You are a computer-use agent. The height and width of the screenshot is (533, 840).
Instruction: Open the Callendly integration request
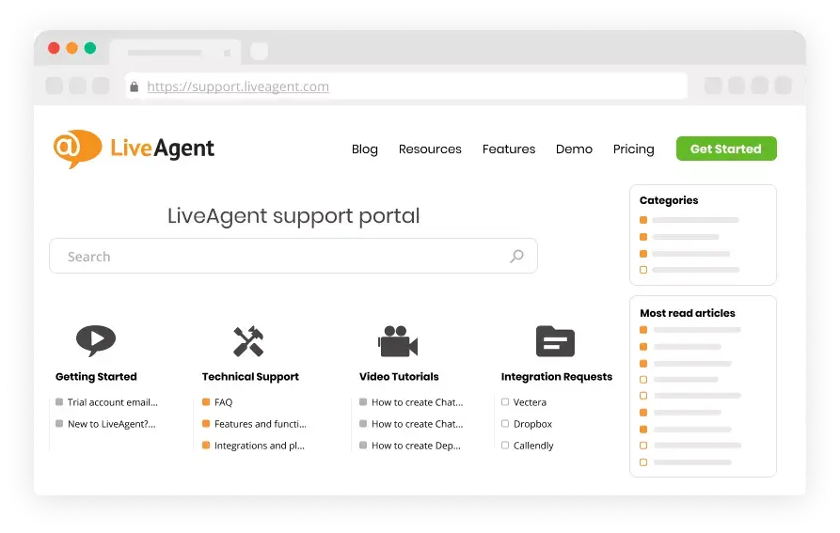point(533,446)
